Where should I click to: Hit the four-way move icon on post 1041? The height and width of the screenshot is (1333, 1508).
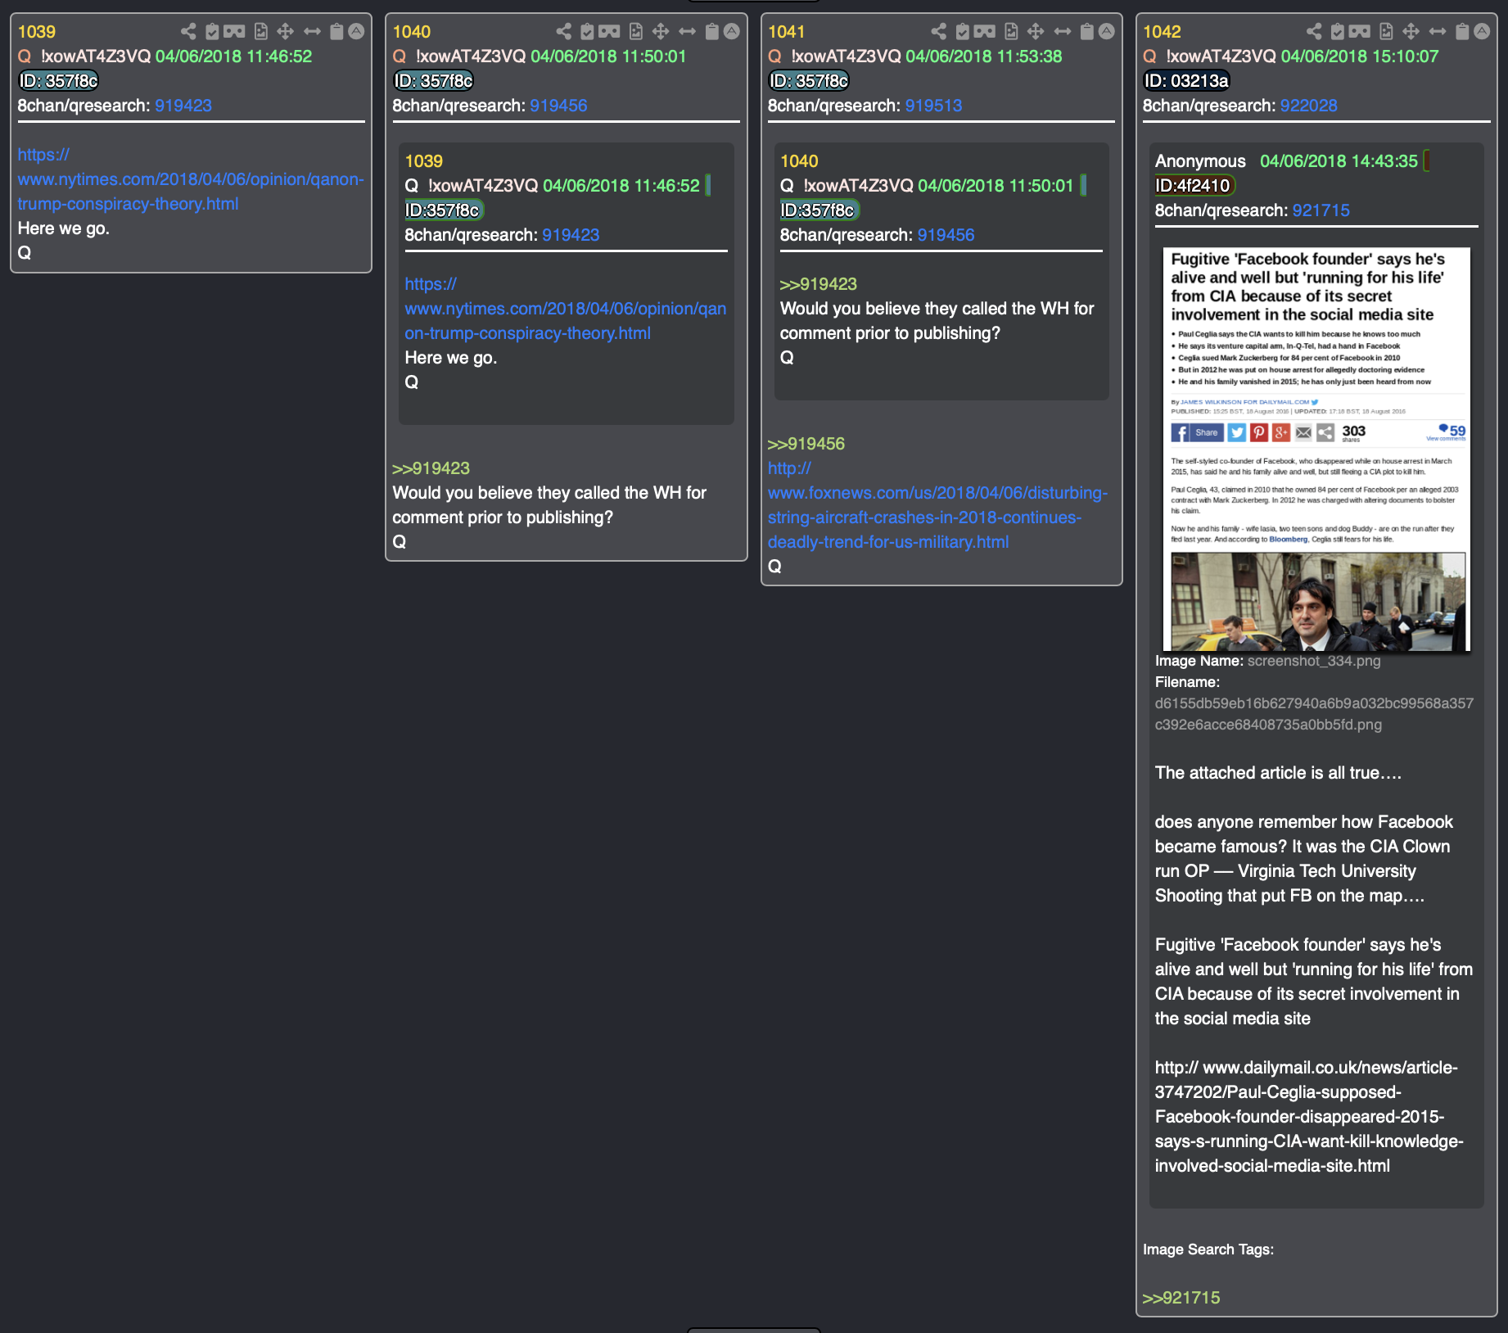click(1036, 31)
